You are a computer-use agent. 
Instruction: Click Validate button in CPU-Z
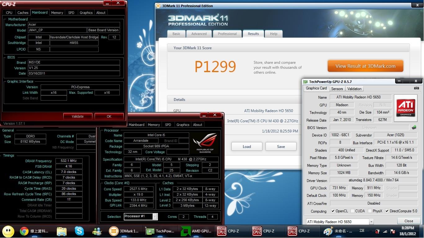click(x=78, y=116)
